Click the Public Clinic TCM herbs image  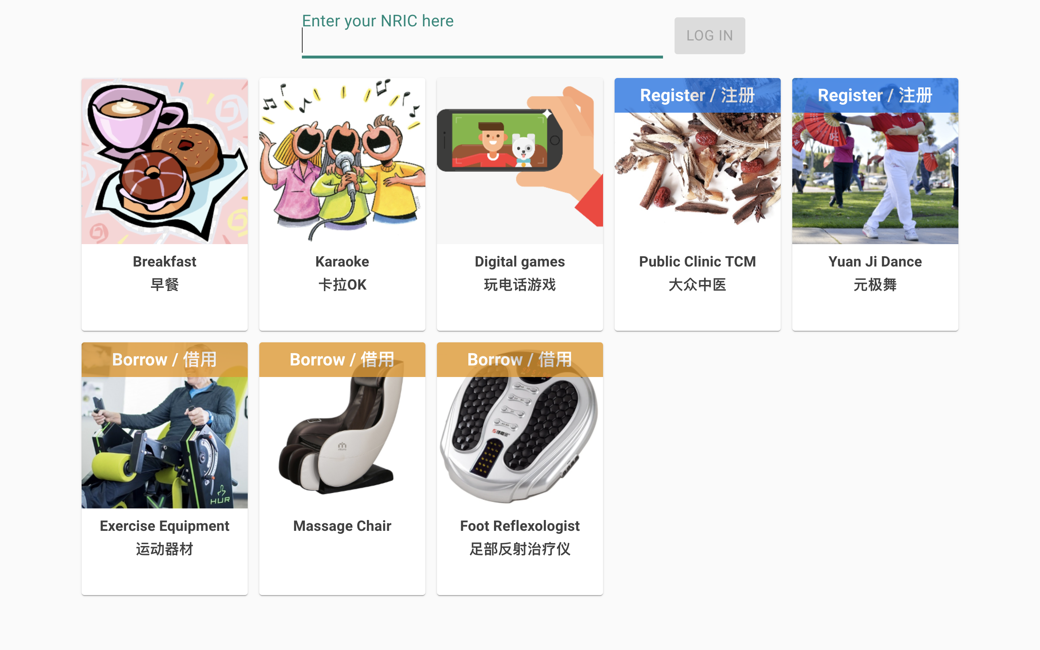698,178
